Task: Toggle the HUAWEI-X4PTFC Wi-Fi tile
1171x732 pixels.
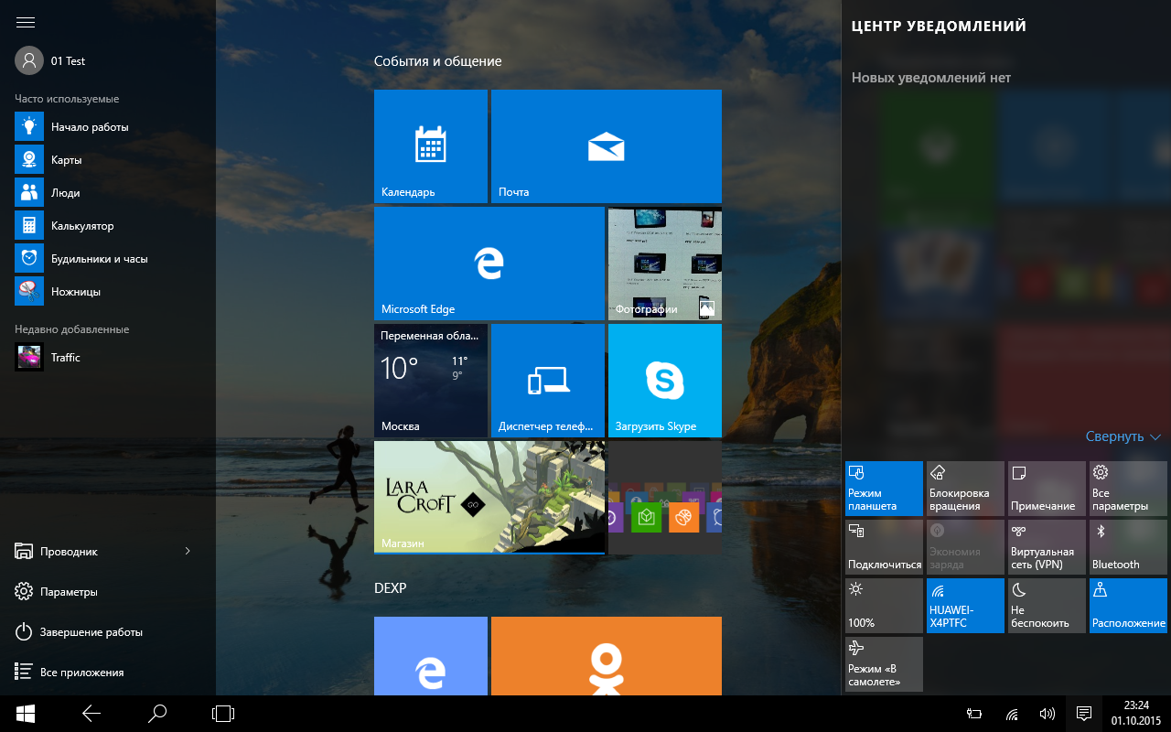Action: pos(965,606)
